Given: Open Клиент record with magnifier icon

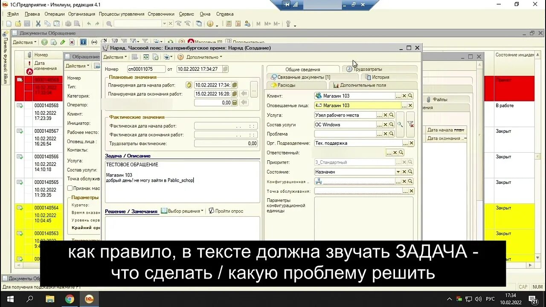Looking at the screenshot, I should [410, 96].
